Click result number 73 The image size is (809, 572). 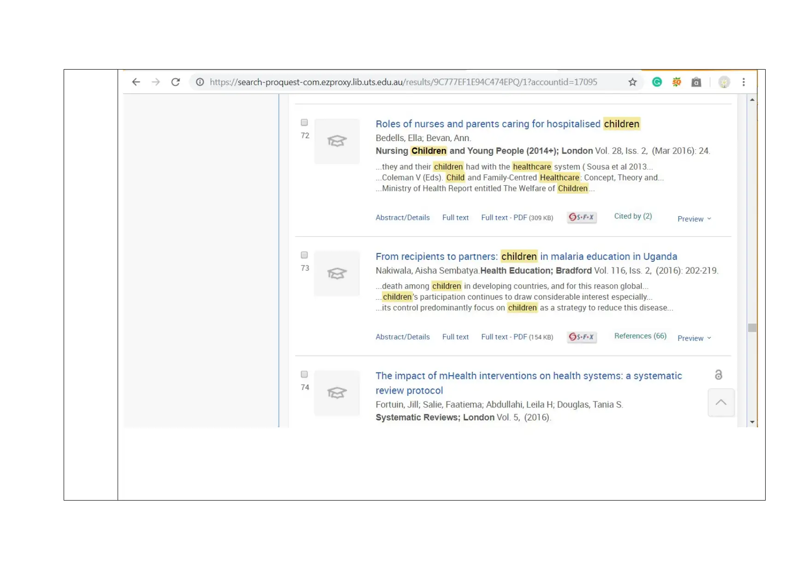[305, 268]
